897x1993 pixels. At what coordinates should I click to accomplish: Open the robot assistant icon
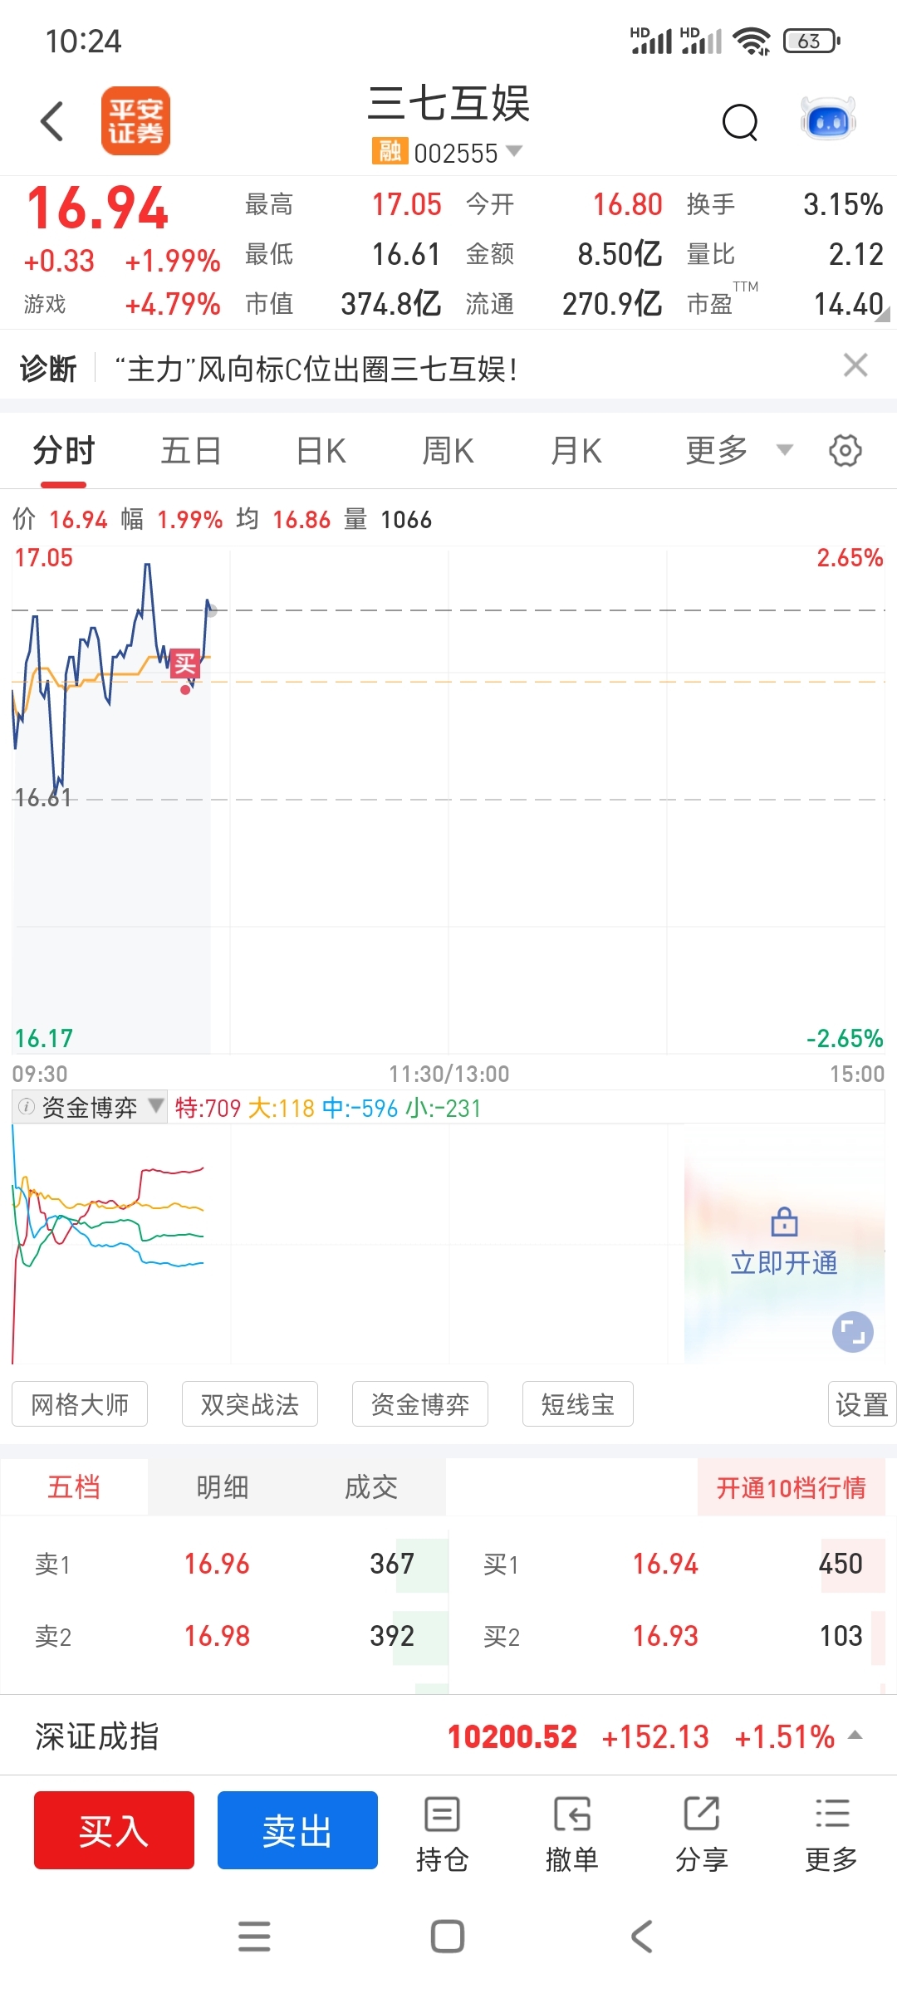coord(828,120)
